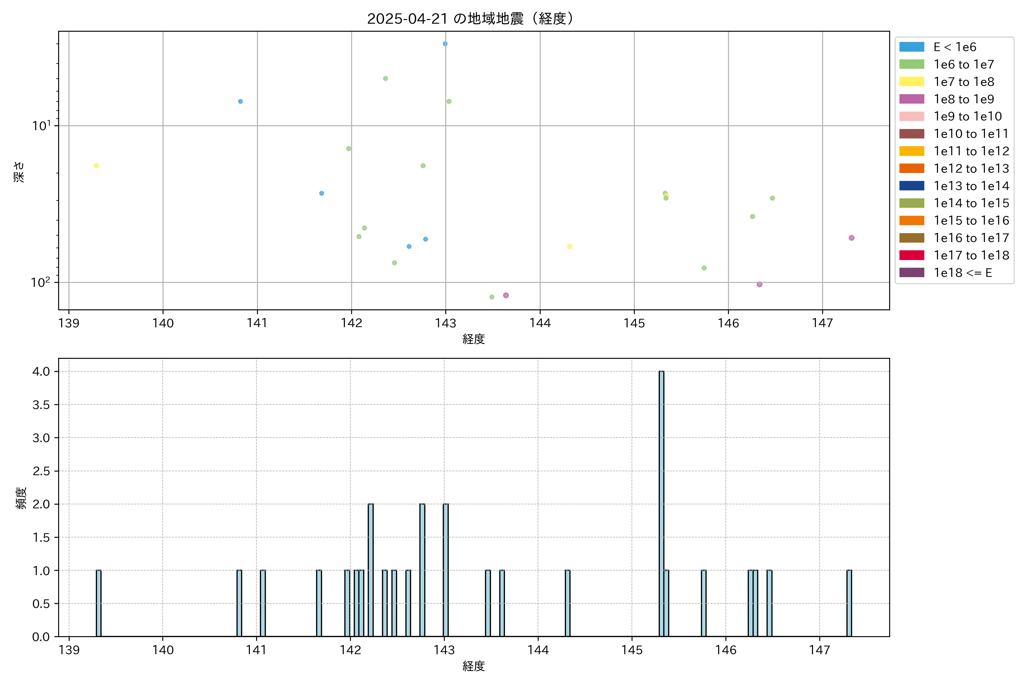
Task: Click the blue point at the top near 143
Action: click(445, 44)
